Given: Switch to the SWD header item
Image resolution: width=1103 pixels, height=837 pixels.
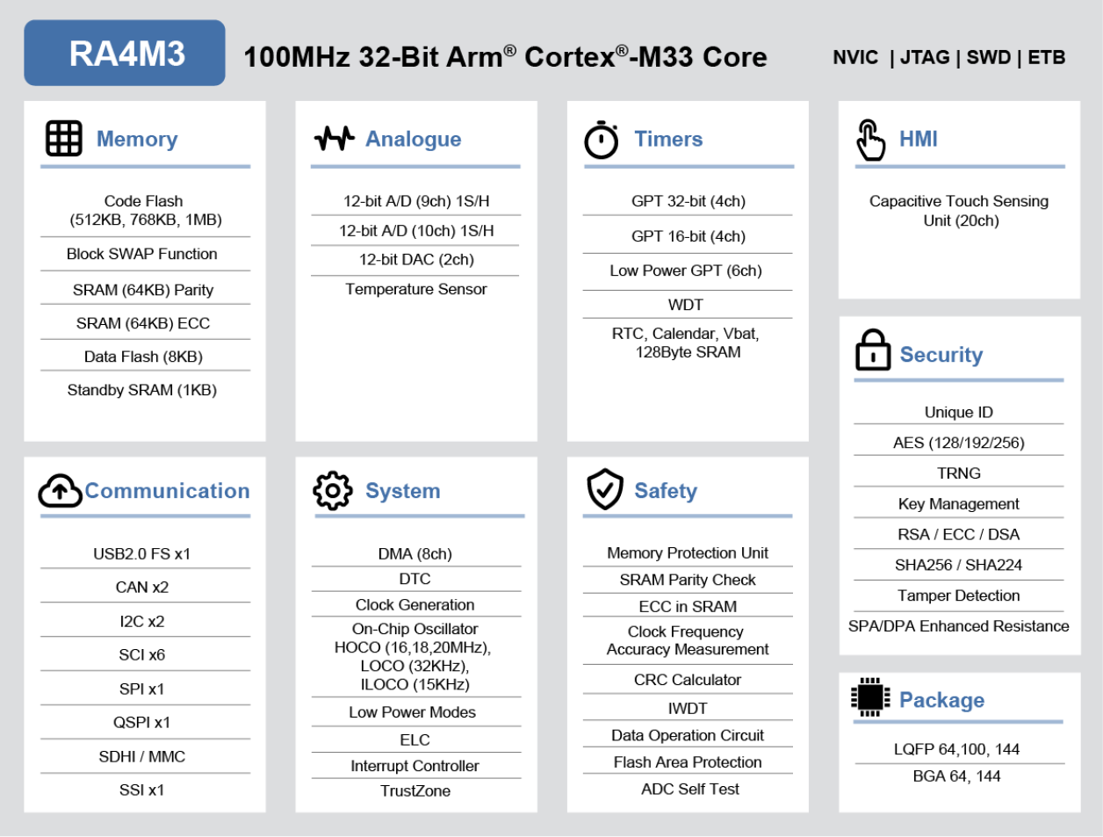Looking at the screenshot, I should [x=990, y=57].
